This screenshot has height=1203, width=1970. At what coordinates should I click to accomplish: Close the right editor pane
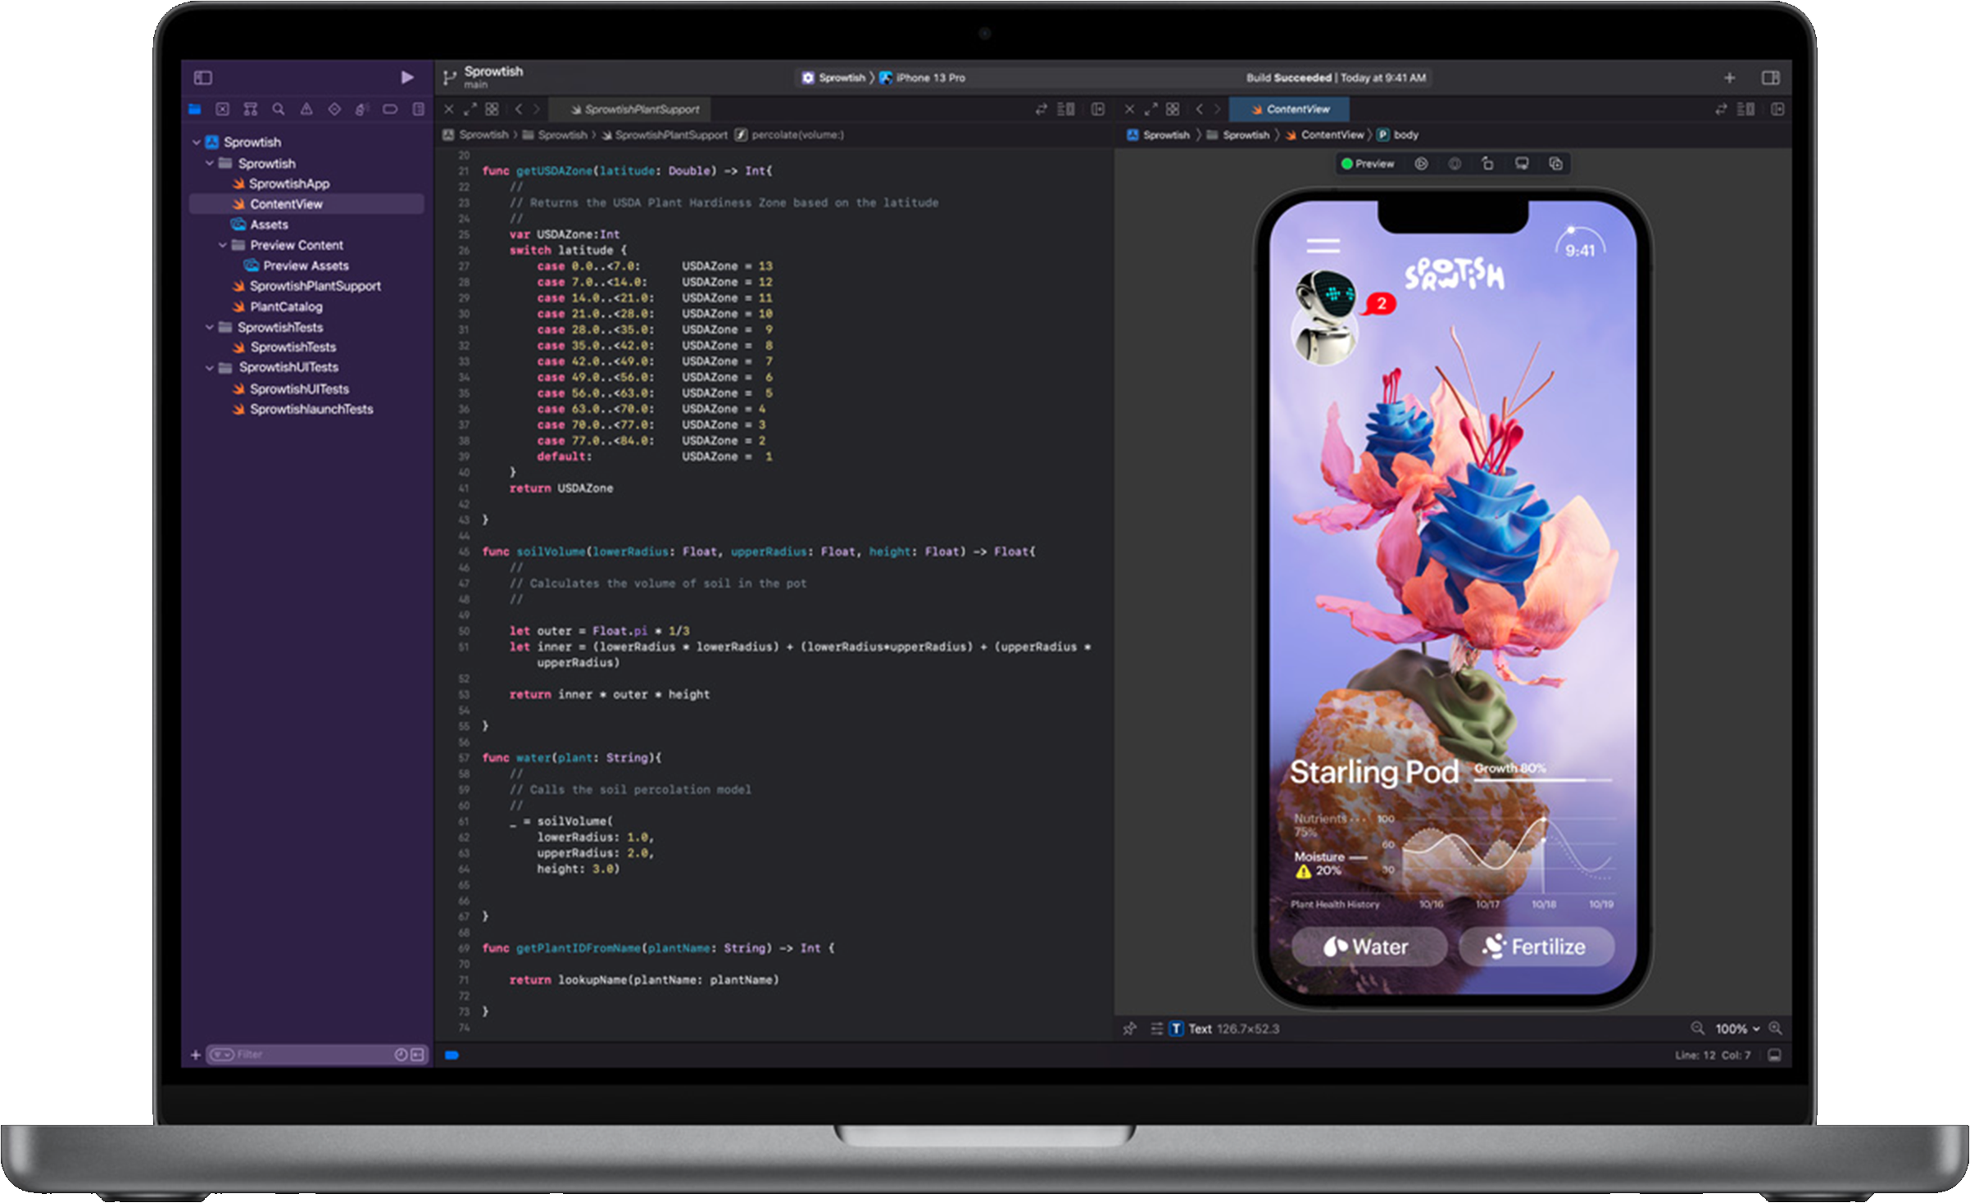(1129, 109)
